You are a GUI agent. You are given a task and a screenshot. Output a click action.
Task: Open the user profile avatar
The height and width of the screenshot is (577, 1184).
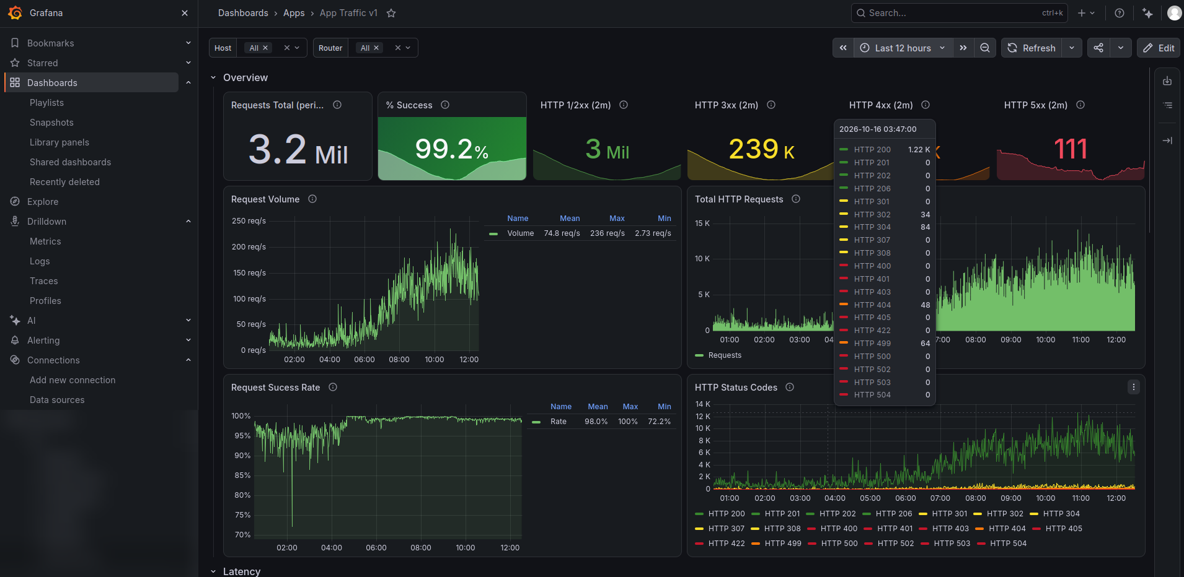click(x=1174, y=13)
